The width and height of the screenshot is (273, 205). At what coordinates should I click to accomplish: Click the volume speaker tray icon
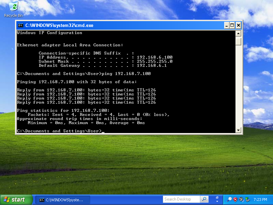tap(241, 200)
